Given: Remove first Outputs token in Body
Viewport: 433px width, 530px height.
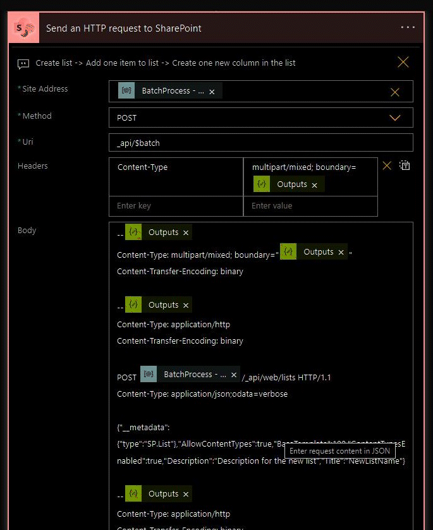Looking at the screenshot, I should tap(186, 233).
